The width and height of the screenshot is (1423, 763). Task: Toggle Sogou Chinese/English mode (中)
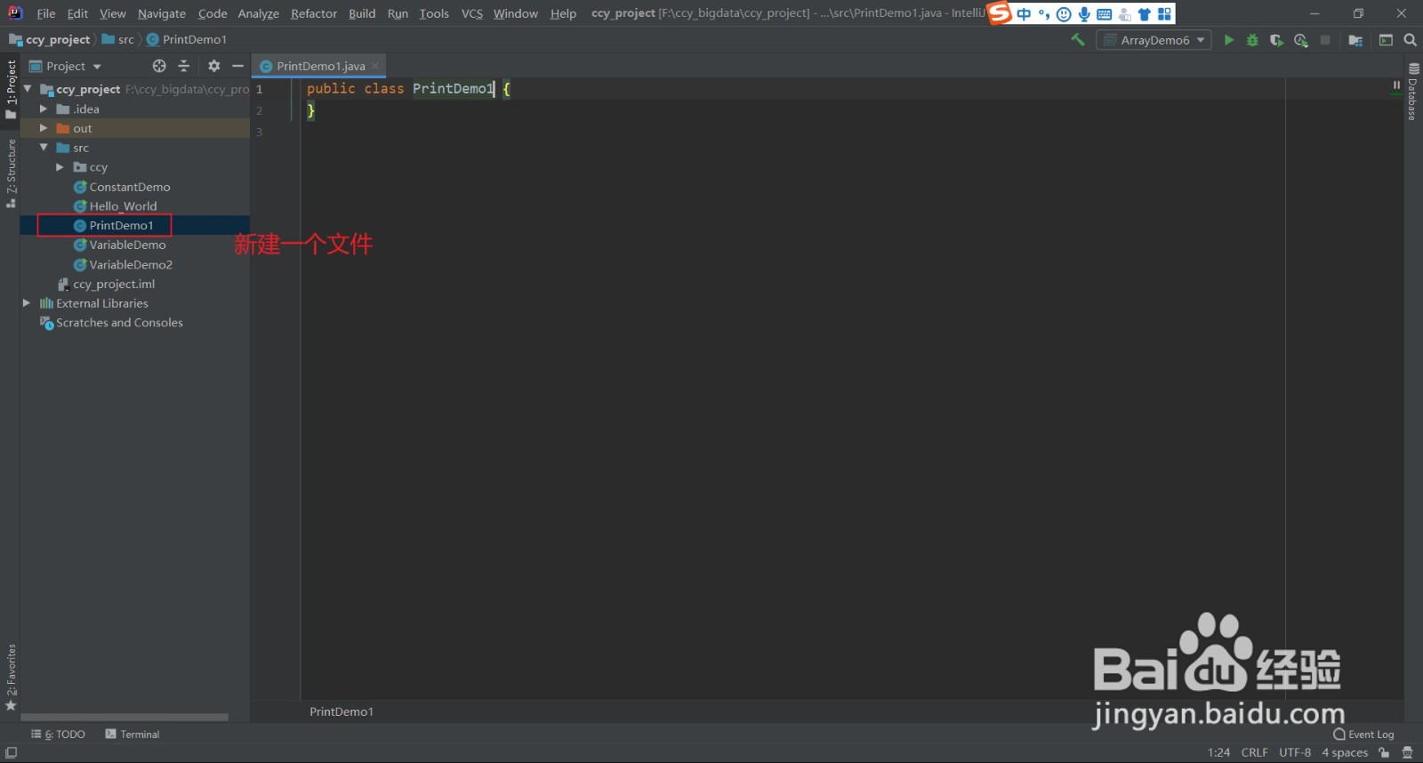tap(1024, 14)
